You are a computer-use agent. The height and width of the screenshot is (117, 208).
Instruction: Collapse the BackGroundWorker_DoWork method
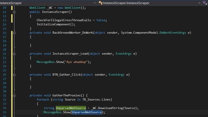(x=14, y=33)
